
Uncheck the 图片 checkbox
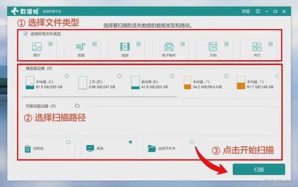point(50,44)
